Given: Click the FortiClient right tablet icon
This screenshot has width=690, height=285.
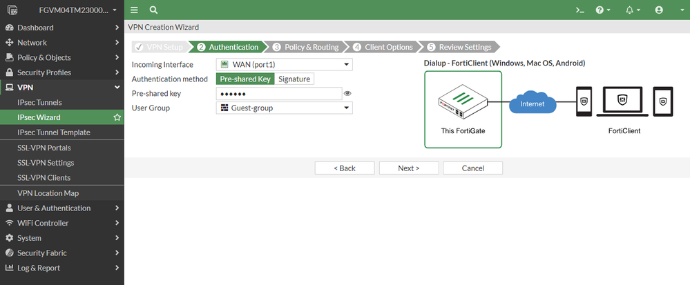Looking at the screenshot, I should coord(662,101).
